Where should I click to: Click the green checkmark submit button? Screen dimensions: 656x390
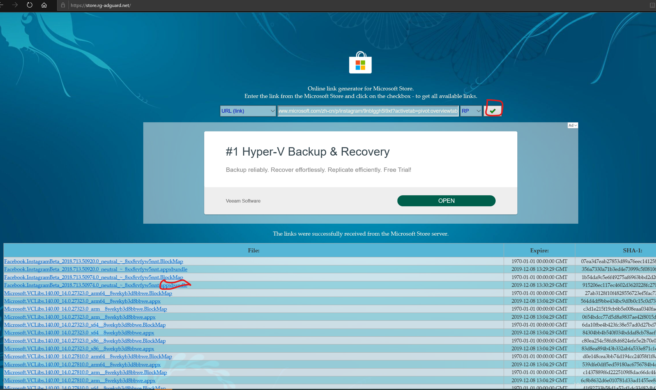click(492, 111)
